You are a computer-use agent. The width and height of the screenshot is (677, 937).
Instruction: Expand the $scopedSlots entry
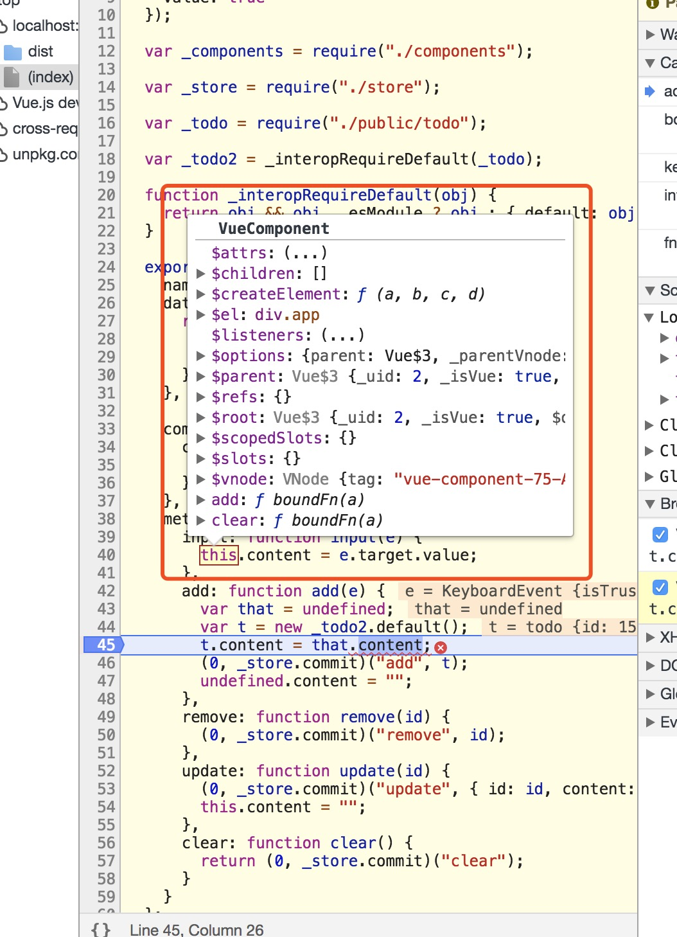(200, 438)
